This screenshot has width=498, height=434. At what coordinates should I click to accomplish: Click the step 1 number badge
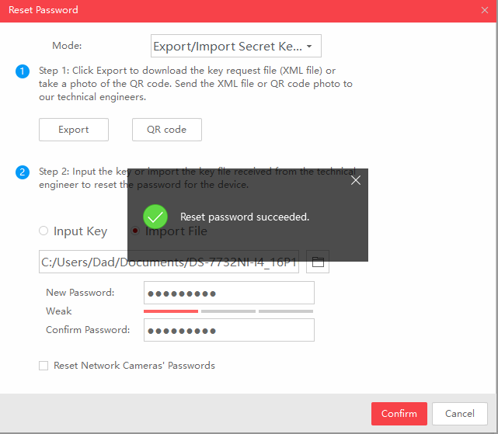pos(23,71)
